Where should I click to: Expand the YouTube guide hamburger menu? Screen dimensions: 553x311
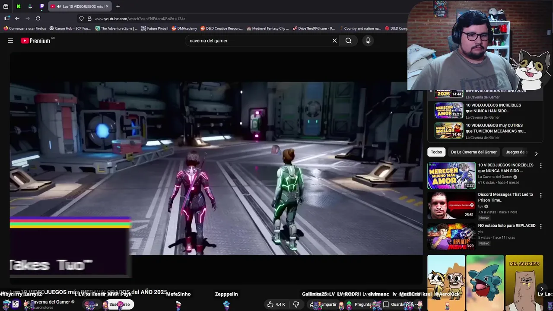10,41
